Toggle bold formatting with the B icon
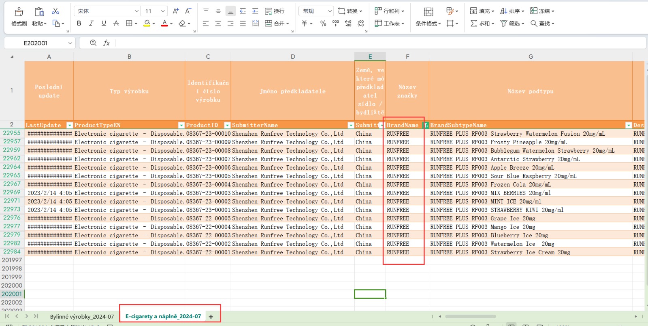Screen dimensions: 648x326 coord(79,23)
